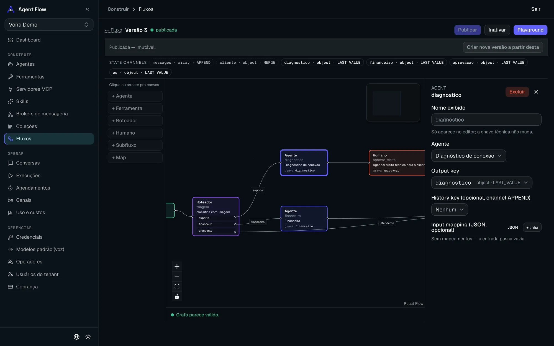
Task: Open Agentes in the sidebar
Action: 49,64
